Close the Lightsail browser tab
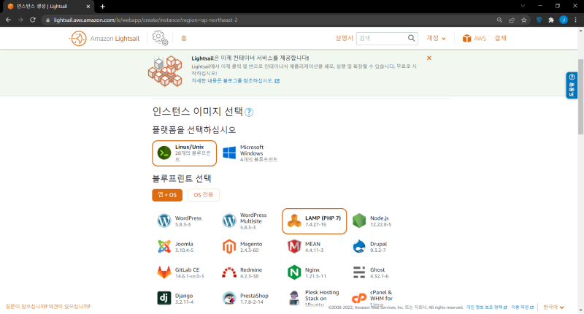The image size is (584, 314). point(88,7)
